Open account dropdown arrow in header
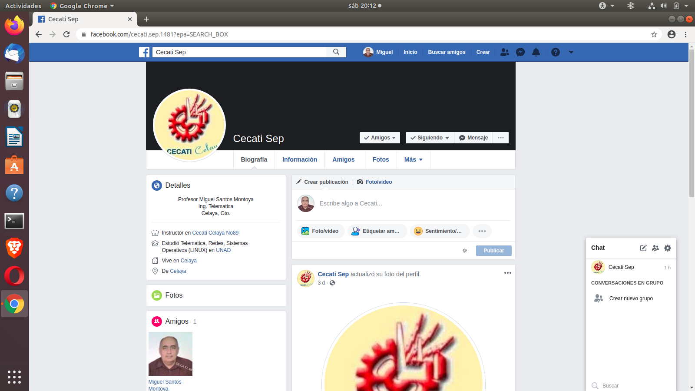This screenshot has width=695, height=391. pyautogui.click(x=571, y=52)
